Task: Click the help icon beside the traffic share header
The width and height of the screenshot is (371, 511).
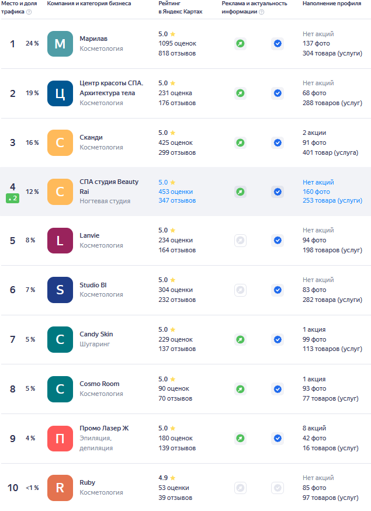Action: [x=29, y=12]
